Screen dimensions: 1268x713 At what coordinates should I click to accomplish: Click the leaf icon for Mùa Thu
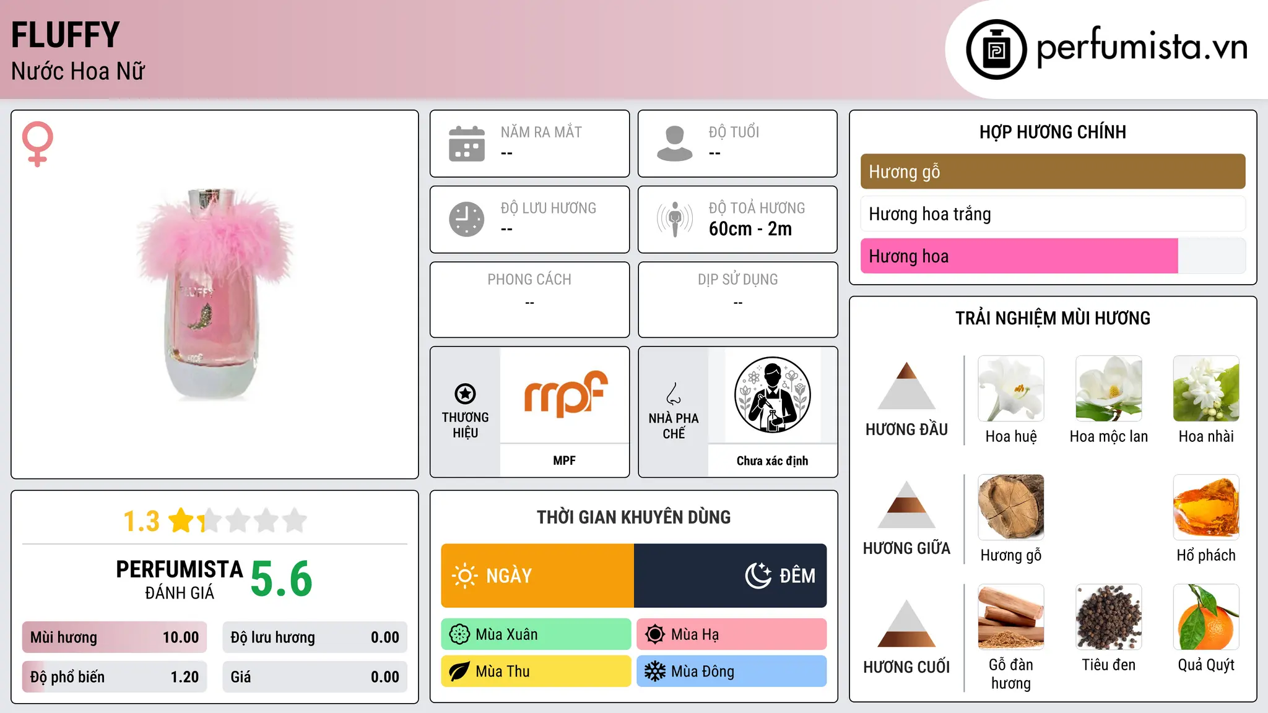459,672
